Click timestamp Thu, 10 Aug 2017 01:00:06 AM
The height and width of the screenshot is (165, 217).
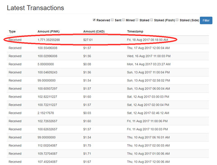[148, 154]
